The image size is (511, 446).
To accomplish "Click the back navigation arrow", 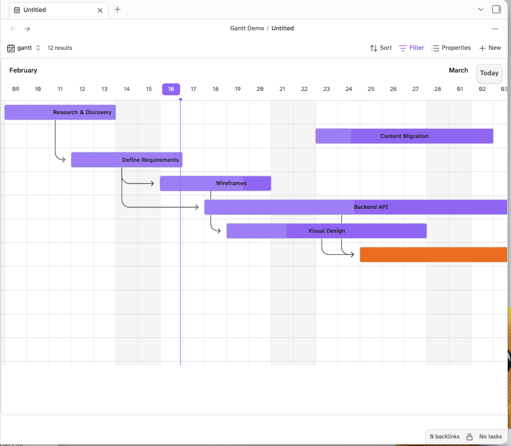I will (13, 29).
